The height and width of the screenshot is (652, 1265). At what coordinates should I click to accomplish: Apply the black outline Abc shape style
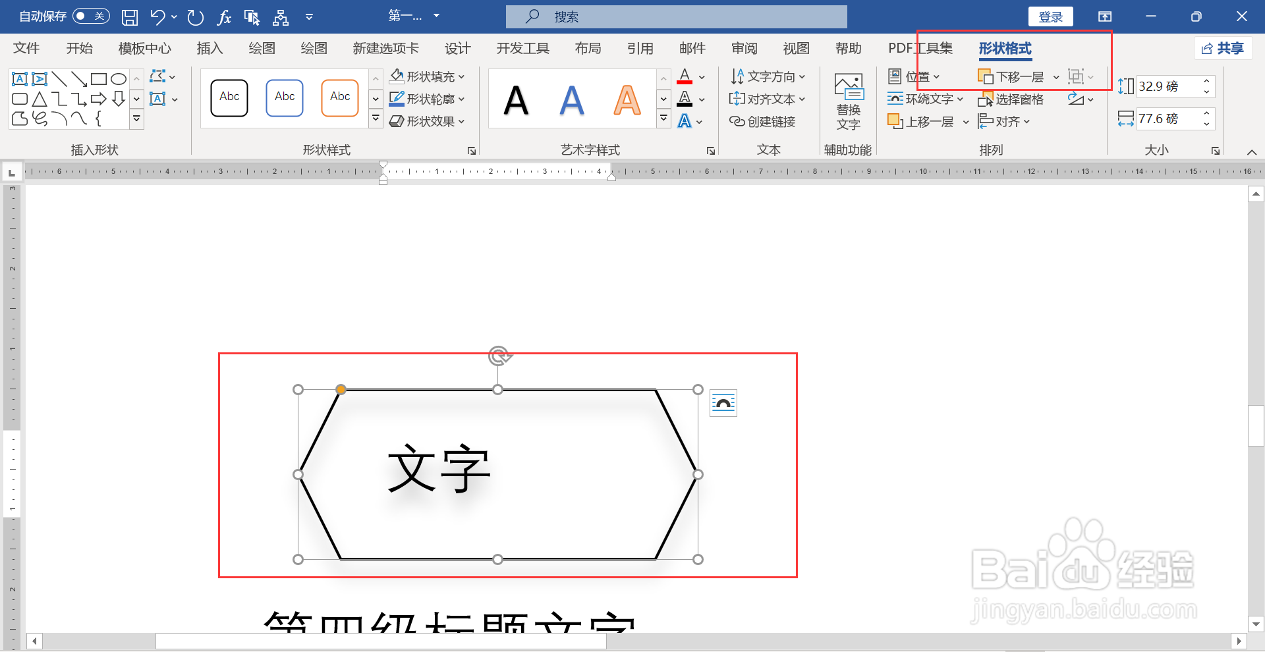(x=229, y=97)
